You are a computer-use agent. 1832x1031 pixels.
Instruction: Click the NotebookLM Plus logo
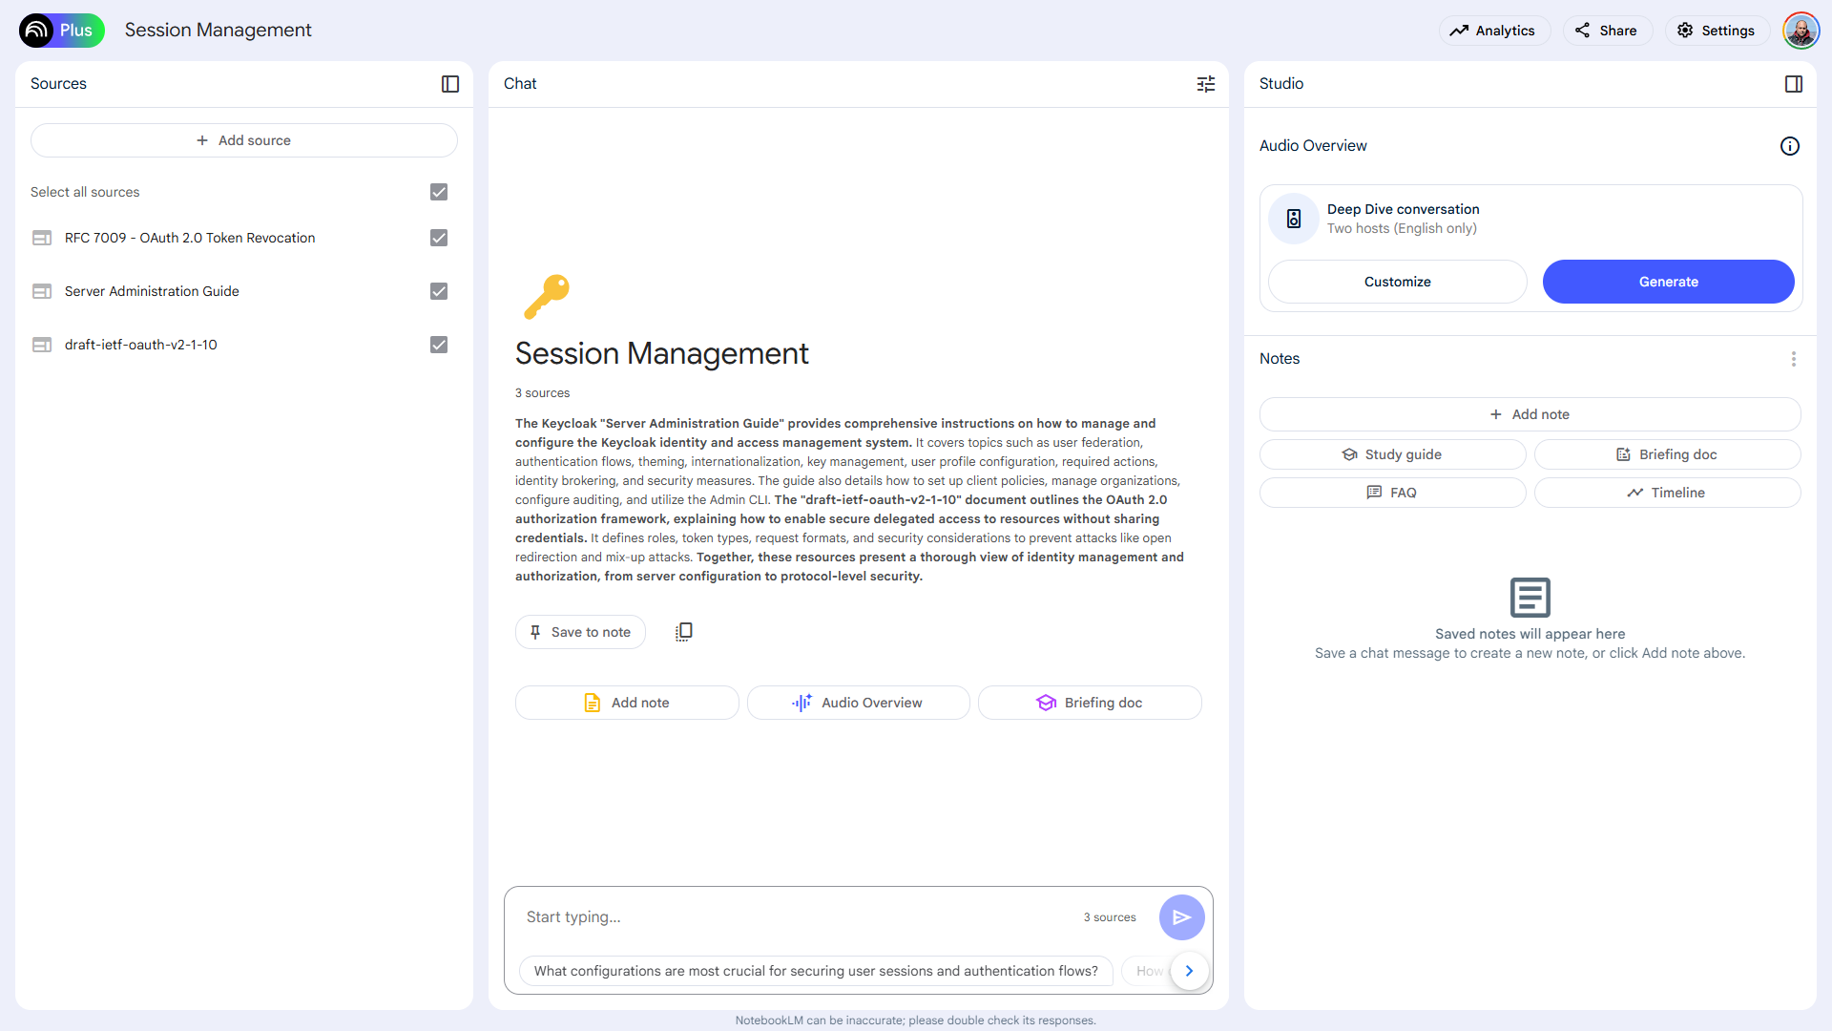click(x=61, y=31)
